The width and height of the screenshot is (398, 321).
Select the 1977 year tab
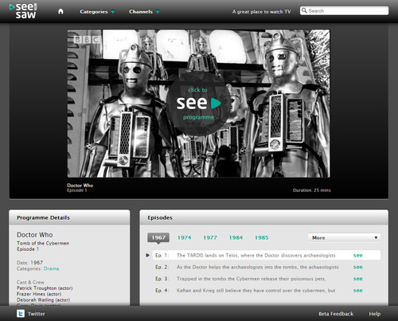(x=210, y=237)
